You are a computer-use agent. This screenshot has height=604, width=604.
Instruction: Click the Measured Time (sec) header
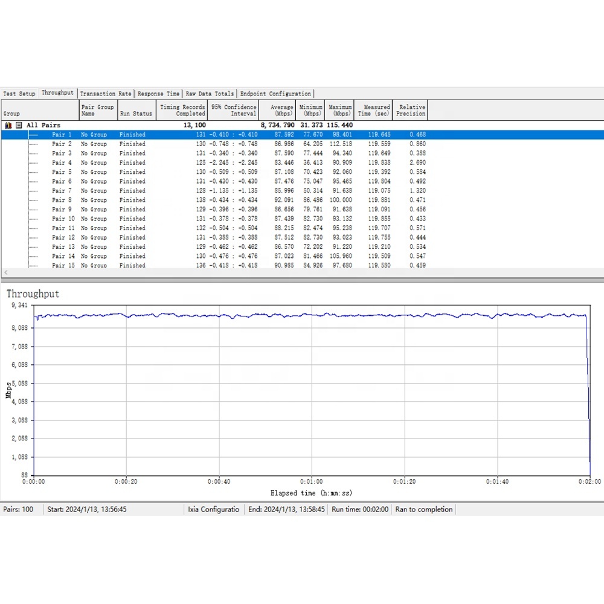point(373,110)
